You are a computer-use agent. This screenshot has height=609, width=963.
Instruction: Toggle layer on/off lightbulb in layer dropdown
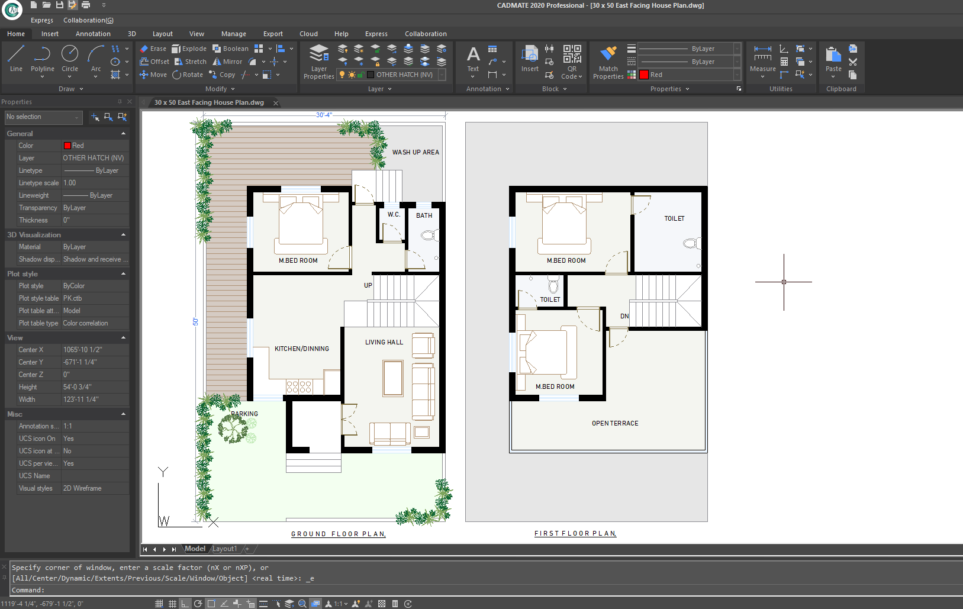click(x=342, y=75)
